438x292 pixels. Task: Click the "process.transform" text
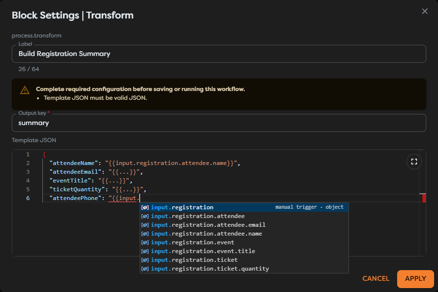[36, 36]
